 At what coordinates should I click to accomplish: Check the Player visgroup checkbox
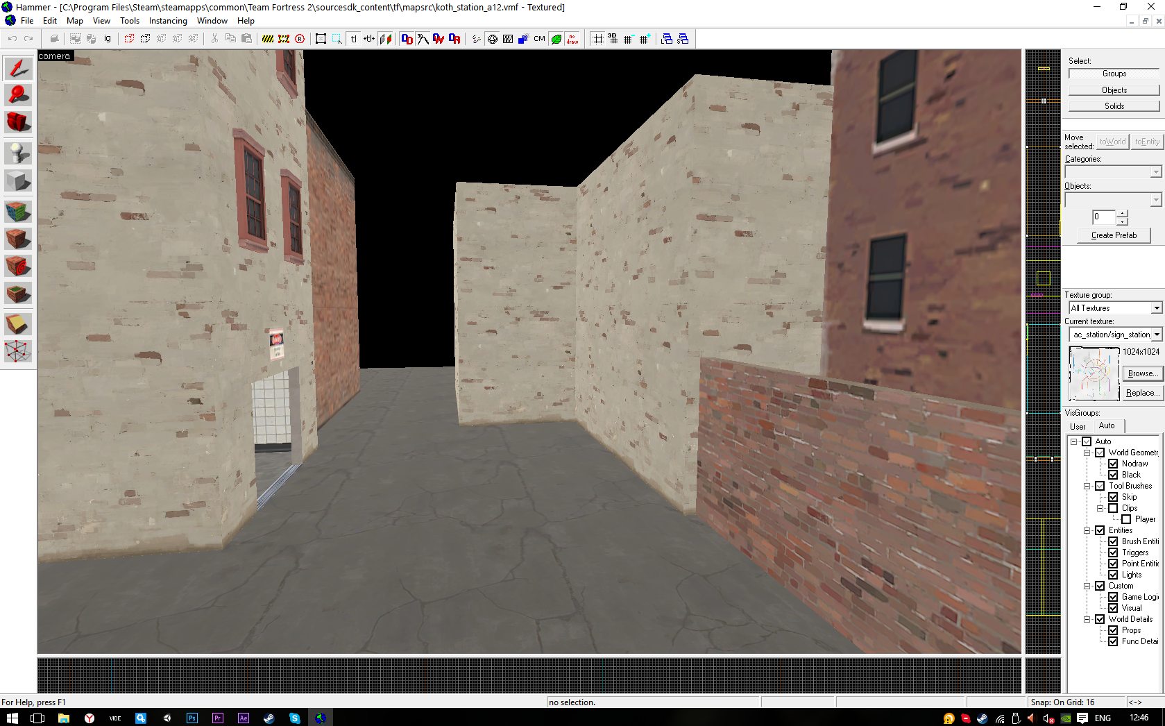1126,519
